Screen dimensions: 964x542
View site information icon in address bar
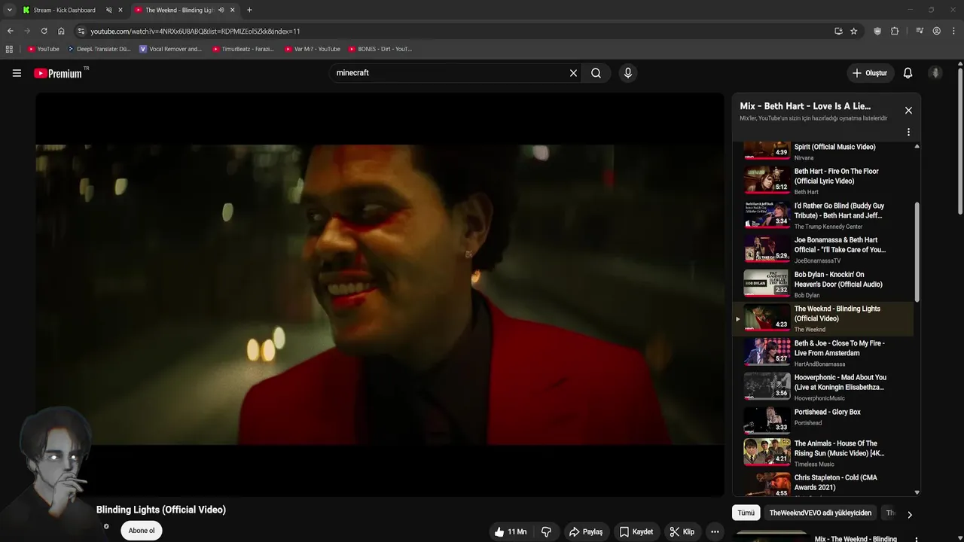[81, 31]
